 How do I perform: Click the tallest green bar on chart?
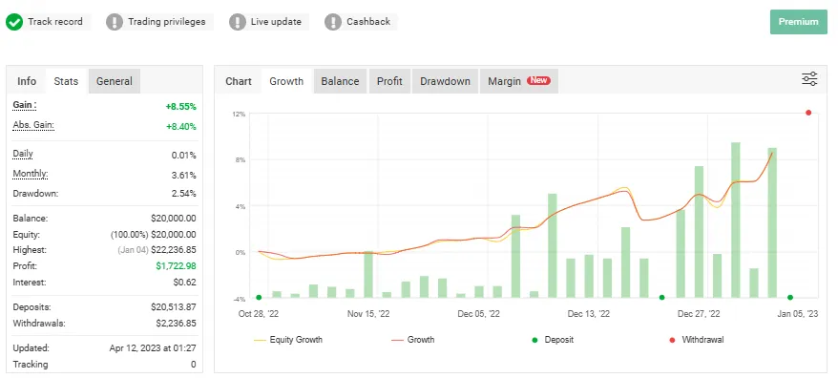(x=735, y=220)
